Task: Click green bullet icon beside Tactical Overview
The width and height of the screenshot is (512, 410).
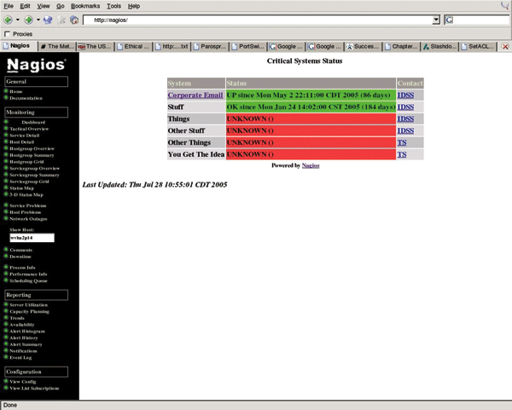Action: coord(6,128)
